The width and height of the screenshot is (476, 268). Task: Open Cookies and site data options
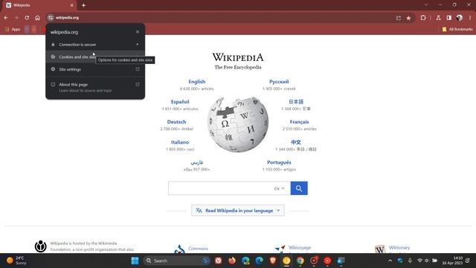click(x=95, y=57)
